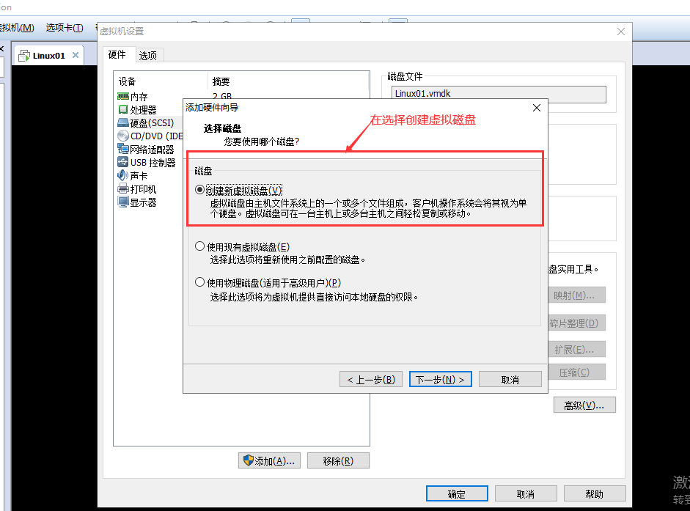Click the CD/DVD disc icon
The image size is (690, 511).
tap(123, 136)
